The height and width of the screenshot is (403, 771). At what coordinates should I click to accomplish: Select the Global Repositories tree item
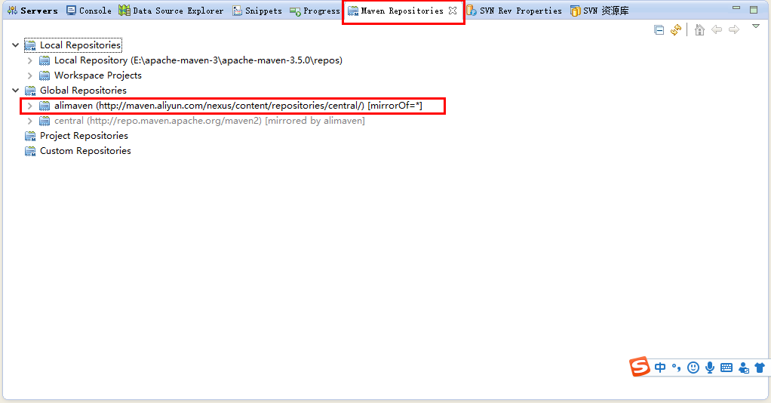(83, 91)
